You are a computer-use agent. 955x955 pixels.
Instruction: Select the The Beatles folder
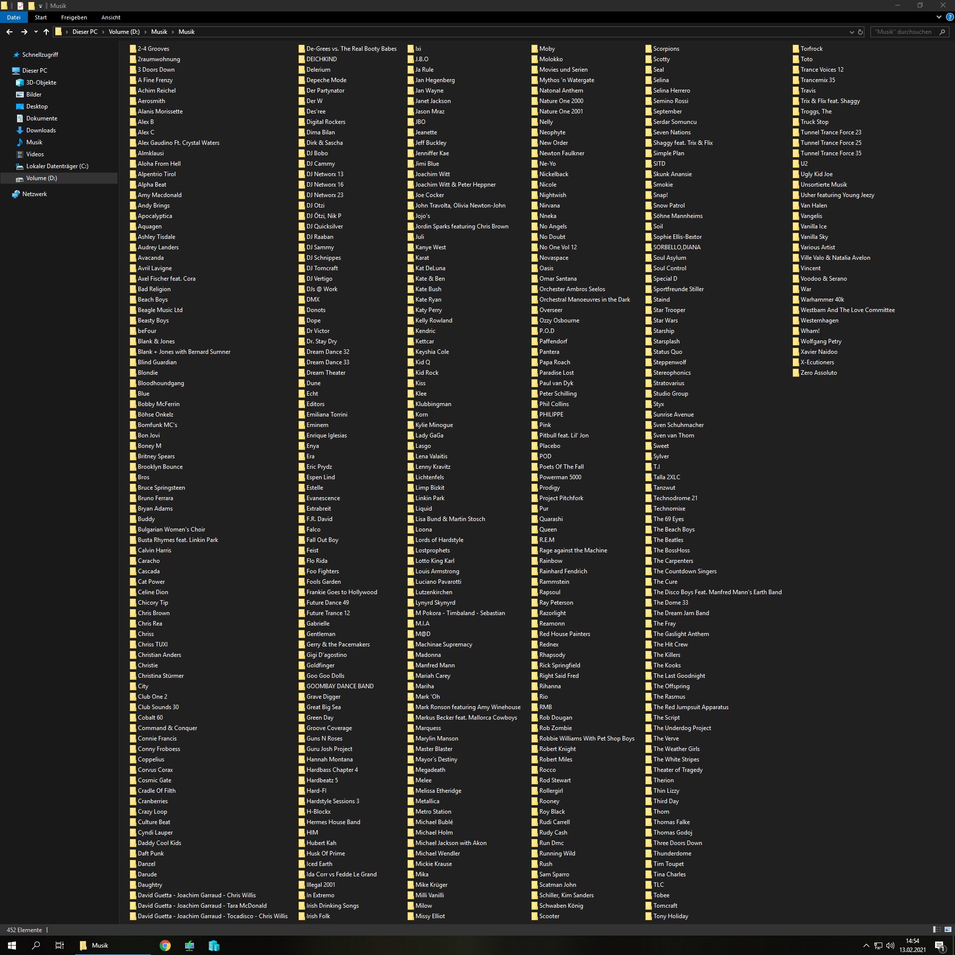pos(664,540)
